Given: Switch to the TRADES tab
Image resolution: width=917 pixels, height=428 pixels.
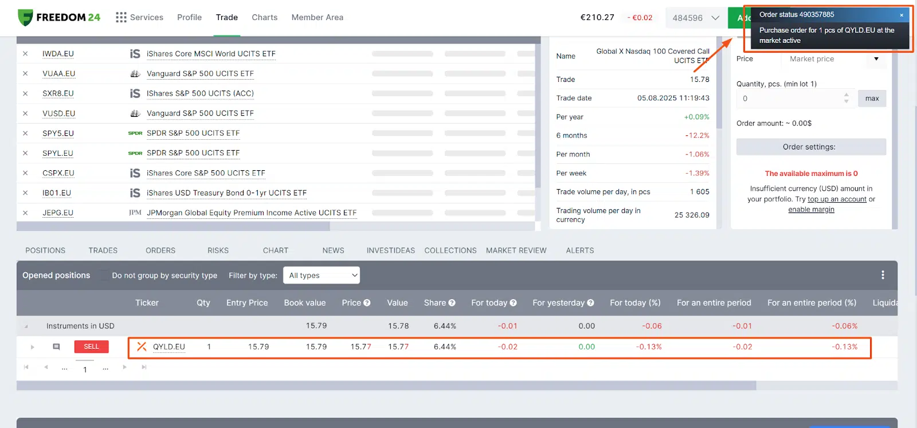Looking at the screenshot, I should (x=103, y=250).
